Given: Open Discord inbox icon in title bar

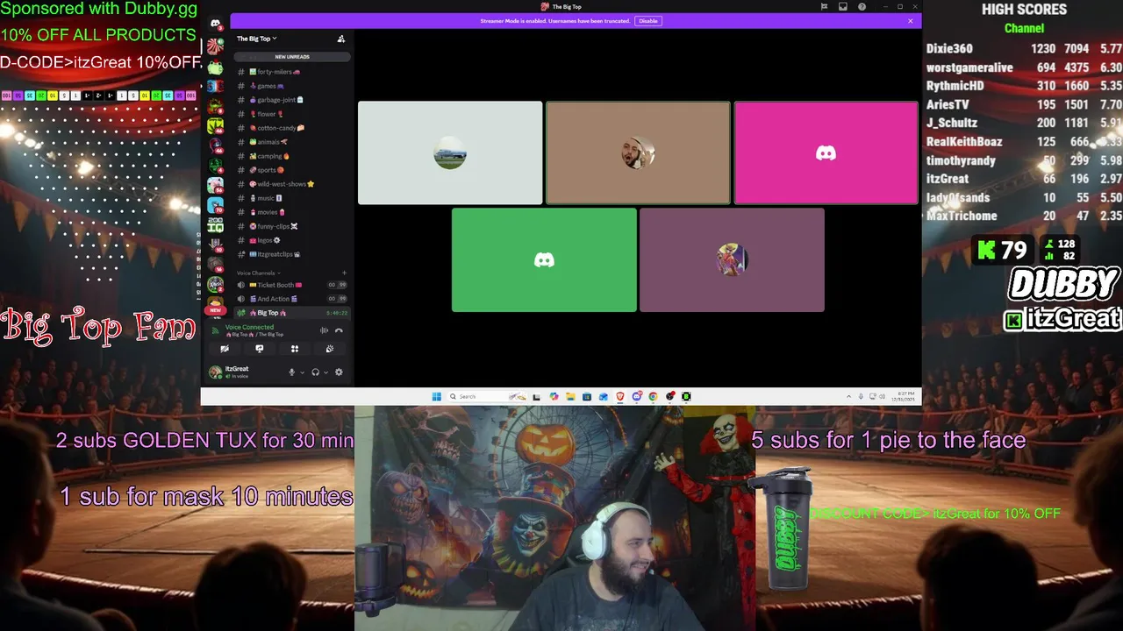Looking at the screenshot, I should pos(843,7).
